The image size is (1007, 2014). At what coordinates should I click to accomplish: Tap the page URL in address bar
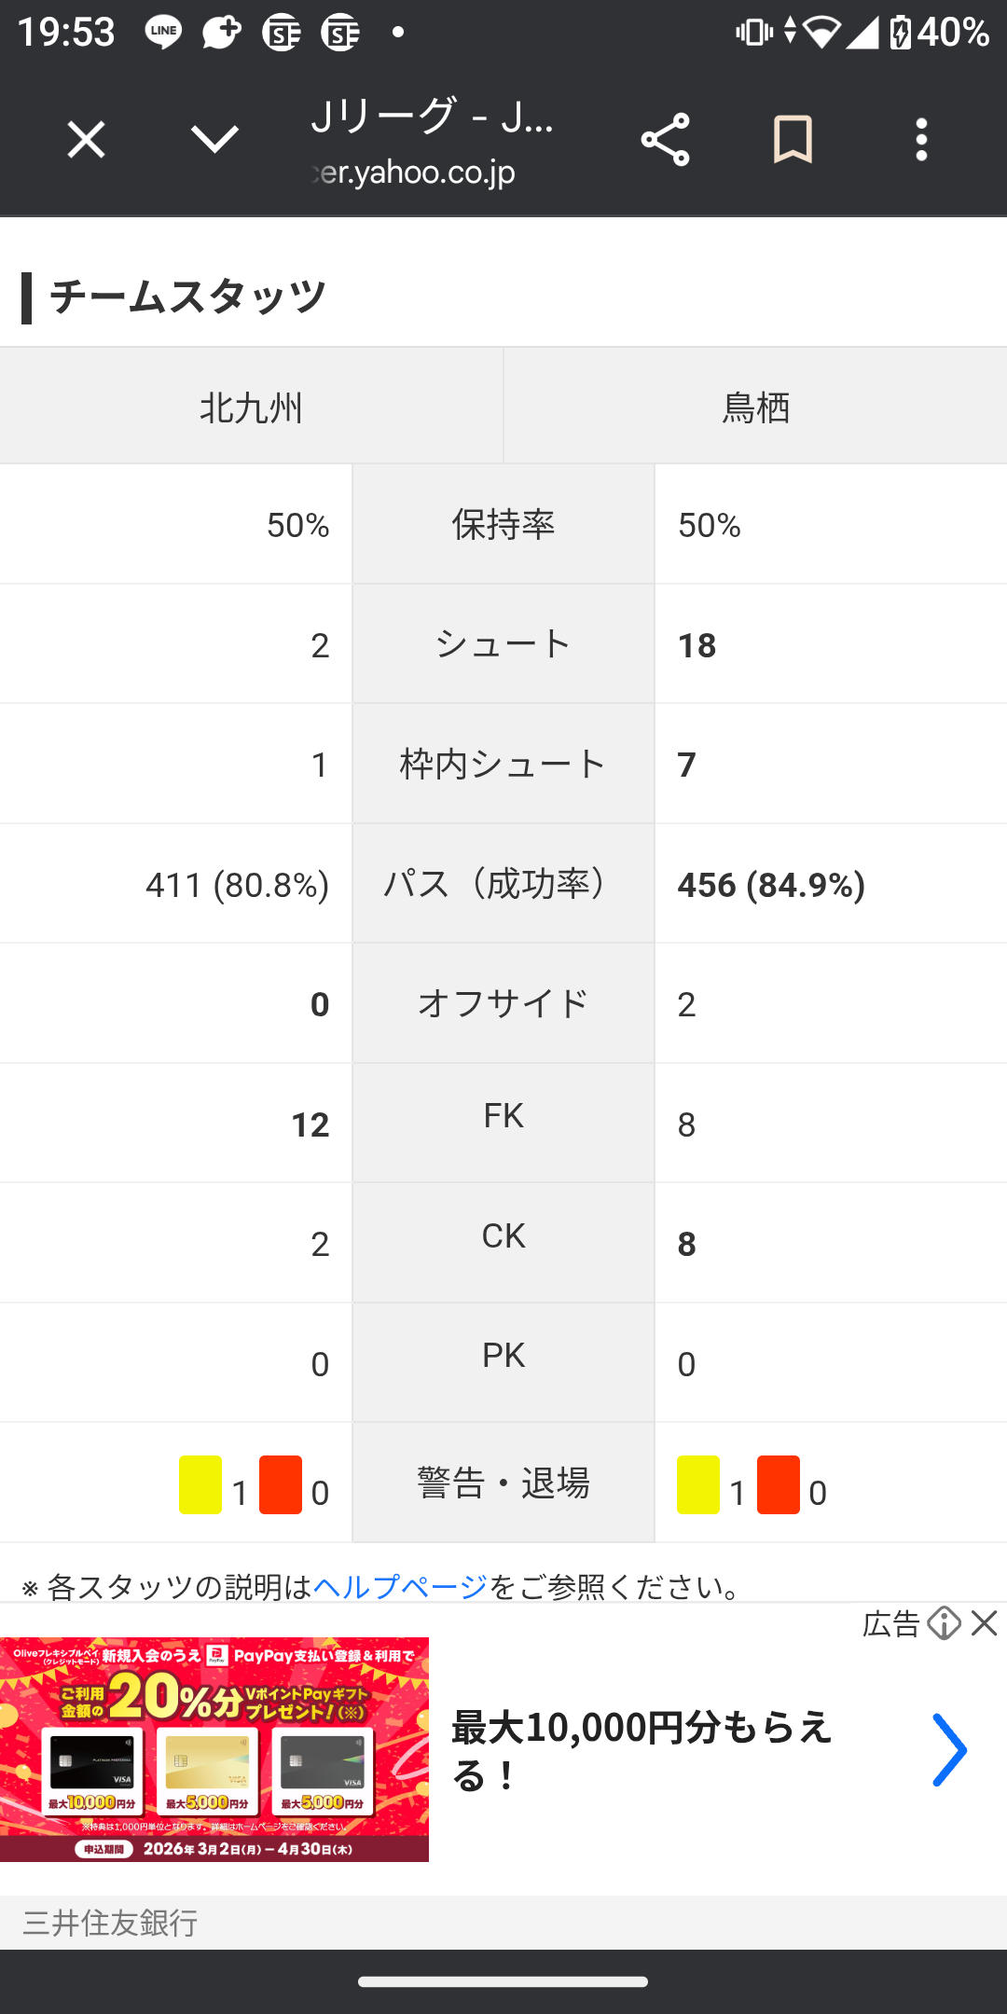pyautogui.click(x=416, y=172)
